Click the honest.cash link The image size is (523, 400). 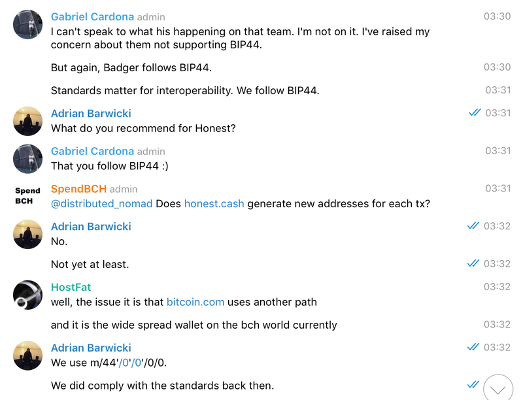point(214,204)
